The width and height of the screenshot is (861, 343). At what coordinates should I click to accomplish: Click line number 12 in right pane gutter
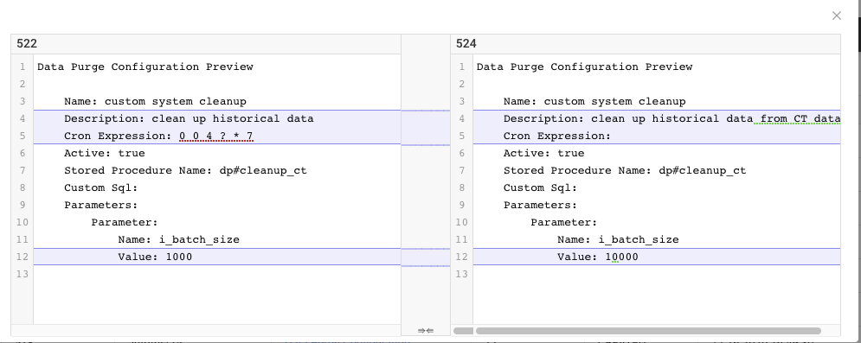click(461, 257)
